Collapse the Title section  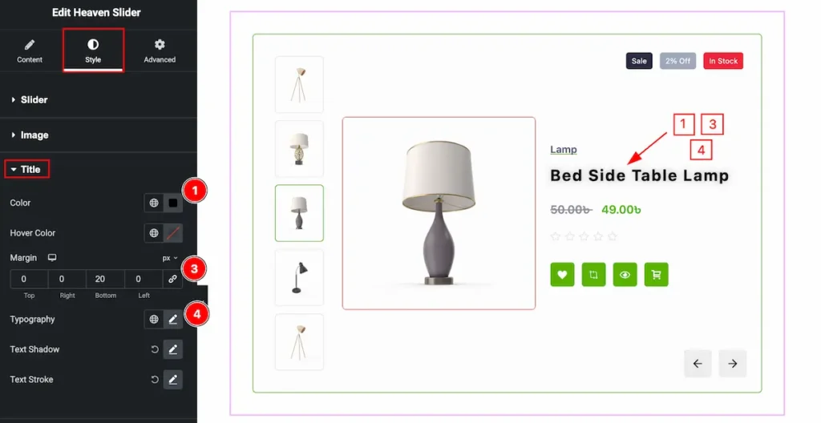pos(26,169)
